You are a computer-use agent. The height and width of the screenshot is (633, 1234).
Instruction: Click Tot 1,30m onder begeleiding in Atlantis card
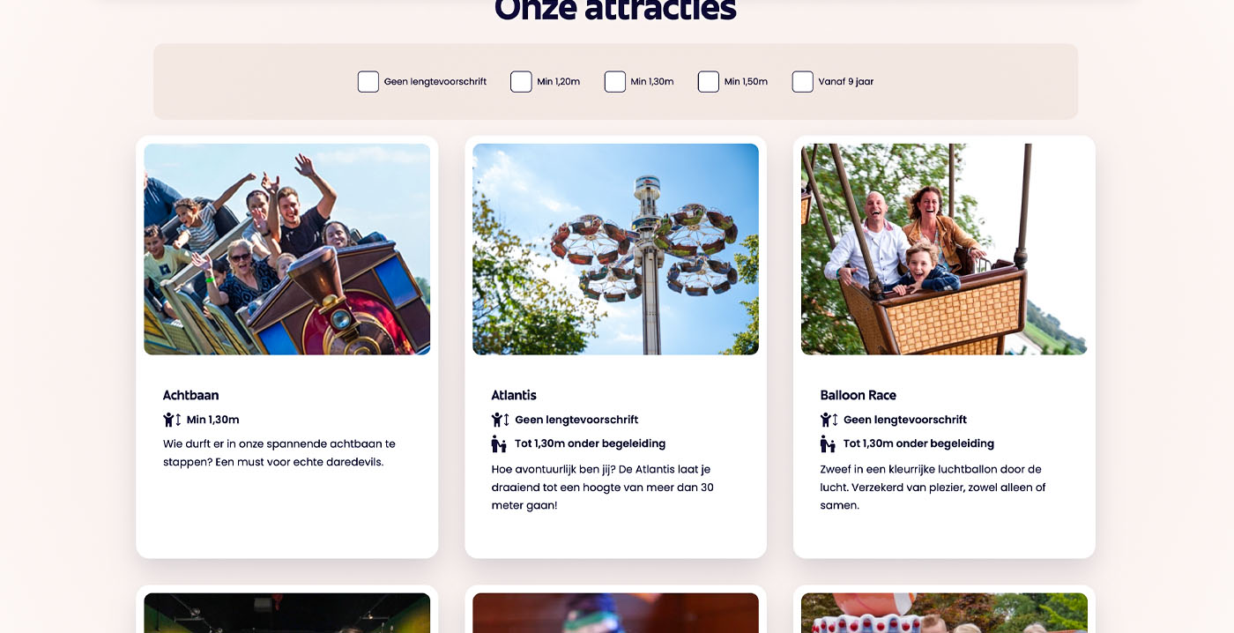590,443
